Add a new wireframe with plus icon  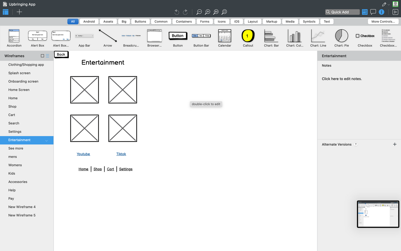point(19,12)
